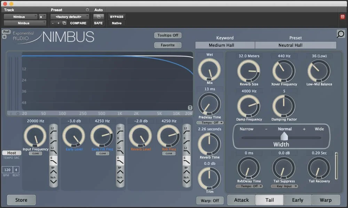Select Early filter notch Nch shape
Viewport: 348px width, 208px height.
(120, 180)
